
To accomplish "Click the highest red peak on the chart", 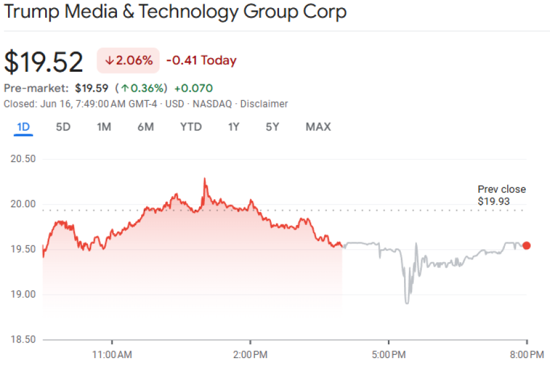I will tap(204, 179).
